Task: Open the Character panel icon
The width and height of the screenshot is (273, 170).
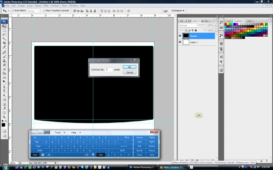Action: tap(221, 57)
